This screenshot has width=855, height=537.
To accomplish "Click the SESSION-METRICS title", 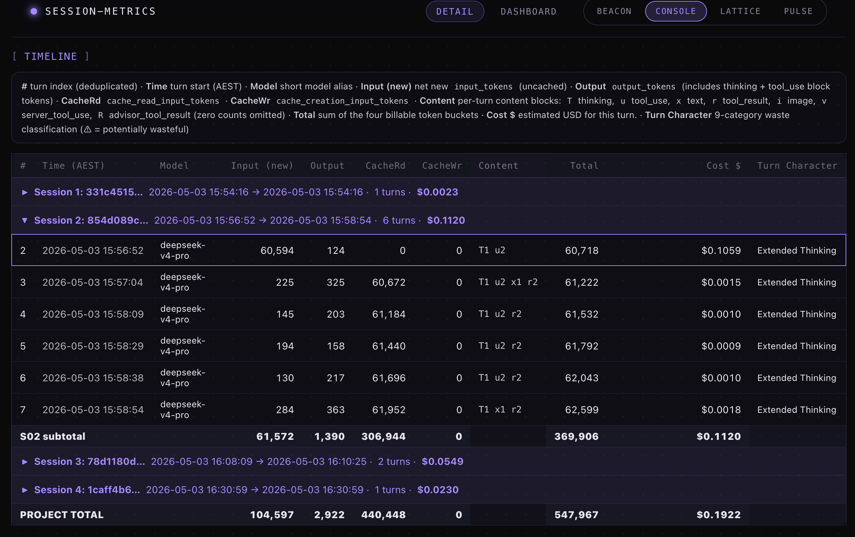I will 101,11.
